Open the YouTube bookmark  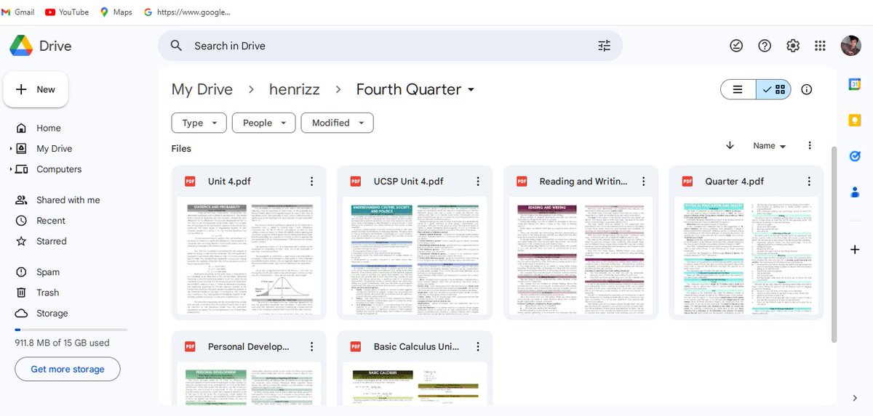point(67,12)
